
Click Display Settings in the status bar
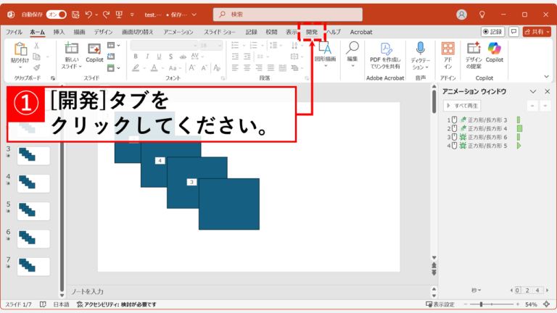440,304
